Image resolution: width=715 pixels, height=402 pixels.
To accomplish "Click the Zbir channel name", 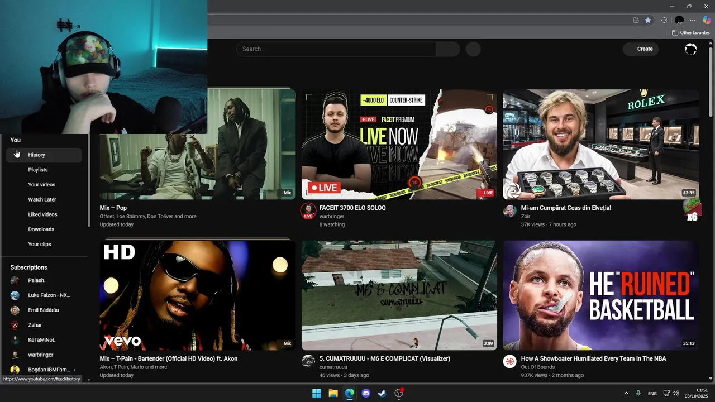I will [x=526, y=216].
